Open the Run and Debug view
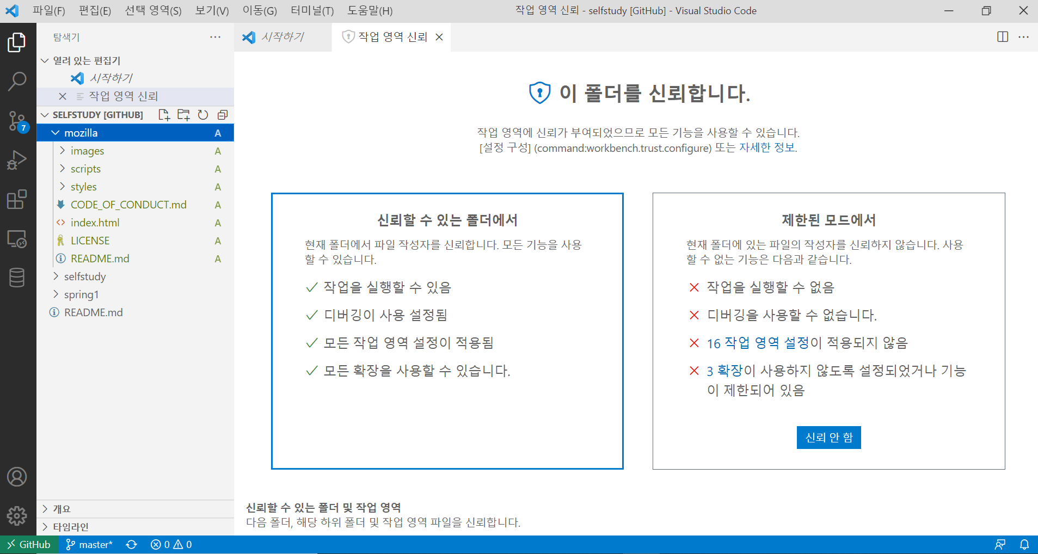Image resolution: width=1038 pixels, height=554 pixels. [17, 161]
